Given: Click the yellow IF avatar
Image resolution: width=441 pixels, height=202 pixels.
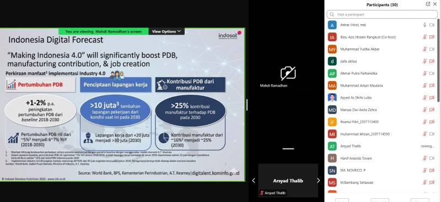Looking at the screenshot, I should 332,122.
